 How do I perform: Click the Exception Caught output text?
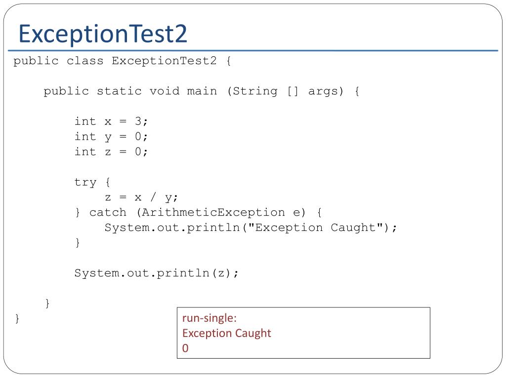[226, 333]
